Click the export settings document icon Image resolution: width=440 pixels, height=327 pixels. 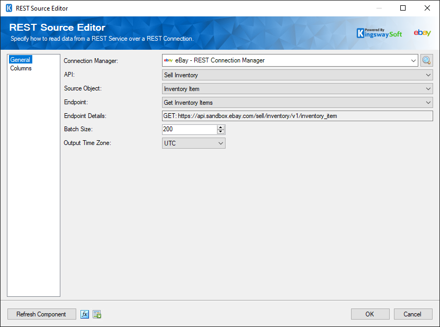coord(97,314)
